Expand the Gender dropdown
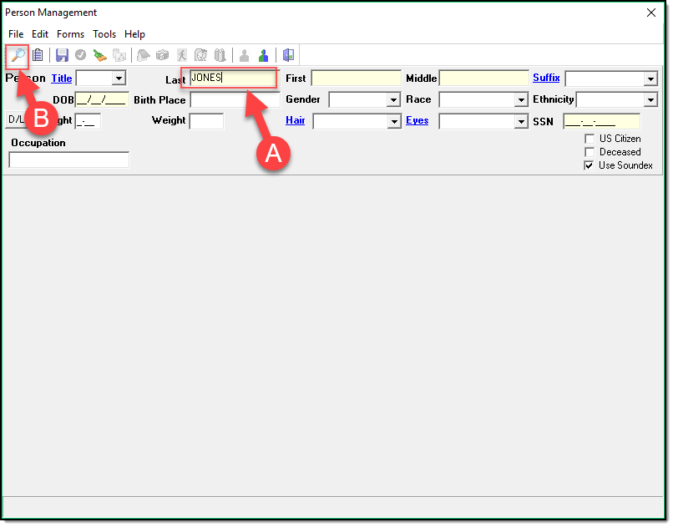This screenshot has width=673, height=527. tap(393, 100)
